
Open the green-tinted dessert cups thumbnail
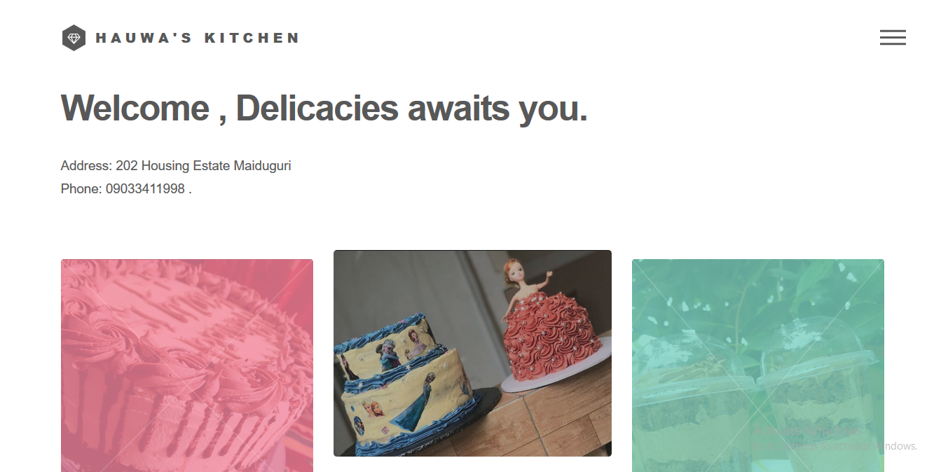click(758, 366)
